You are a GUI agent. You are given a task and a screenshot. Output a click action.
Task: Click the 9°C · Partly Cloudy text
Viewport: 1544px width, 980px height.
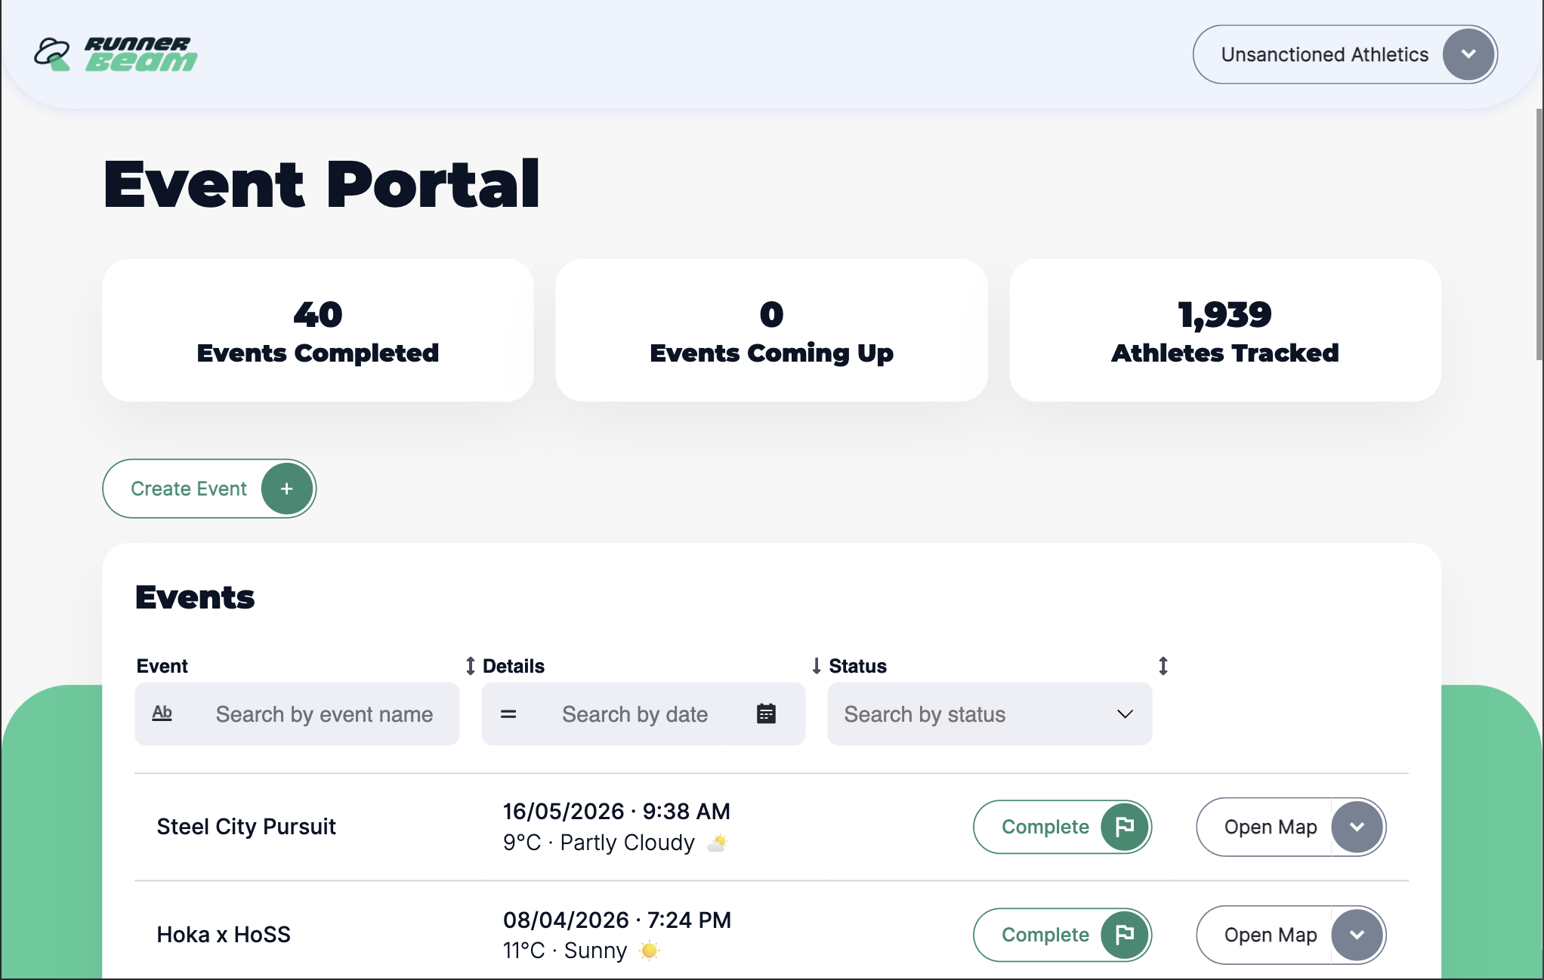point(599,843)
